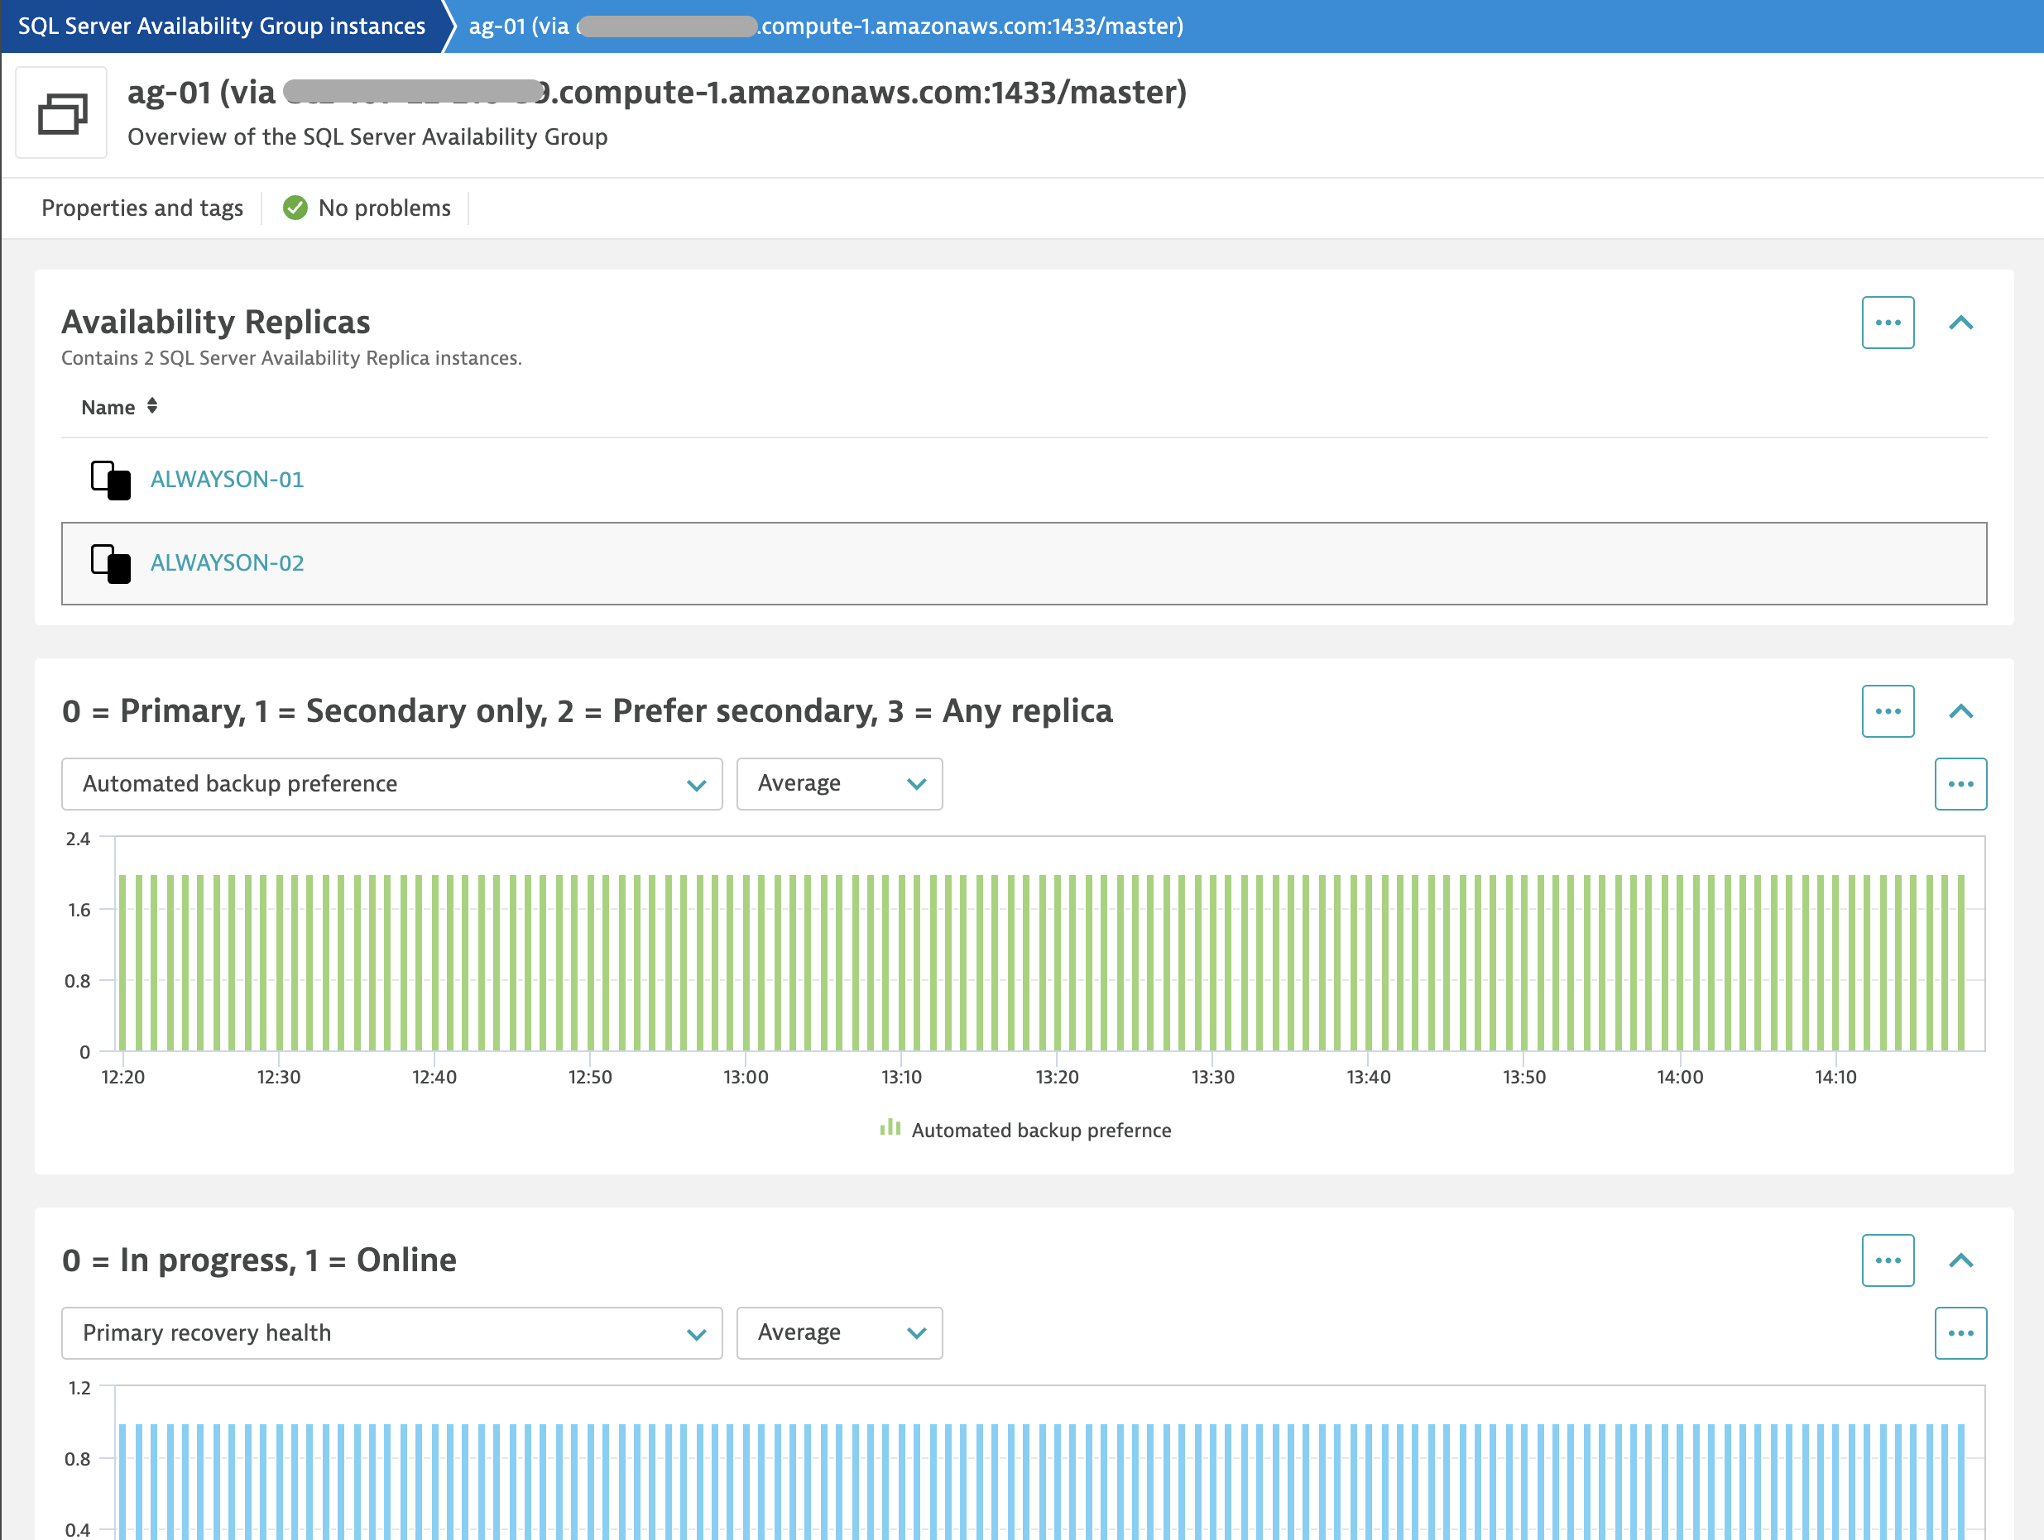Open the ALWAYSON-01 replica link
The height and width of the screenshot is (1540, 2044).
[x=228, y=479]
